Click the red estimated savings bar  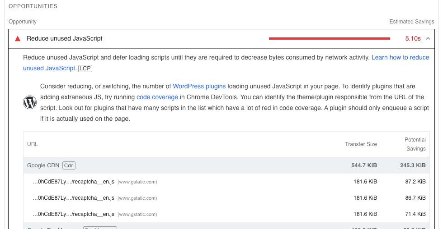click(x=329, y=39)
